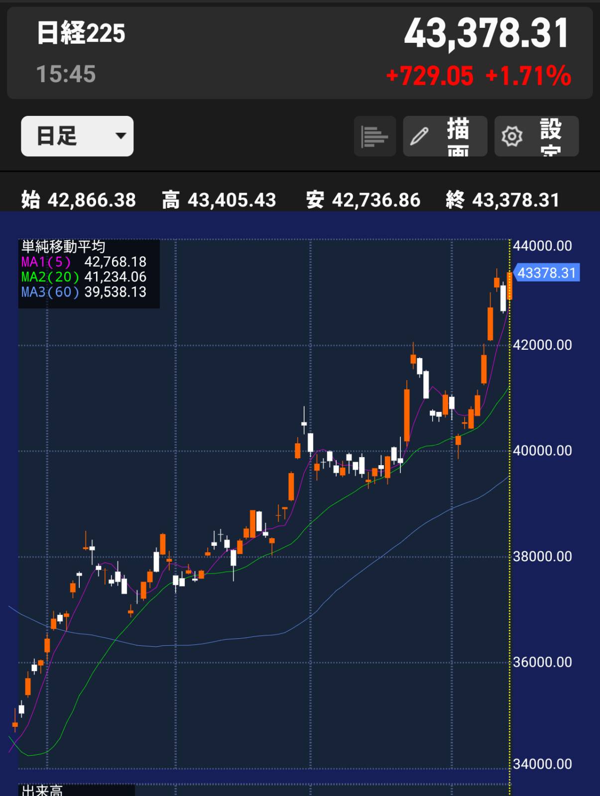The height and width of the screenshot is (796, 600).
Task: Click the +729.05 price change value
Action: tap(430, 76)
